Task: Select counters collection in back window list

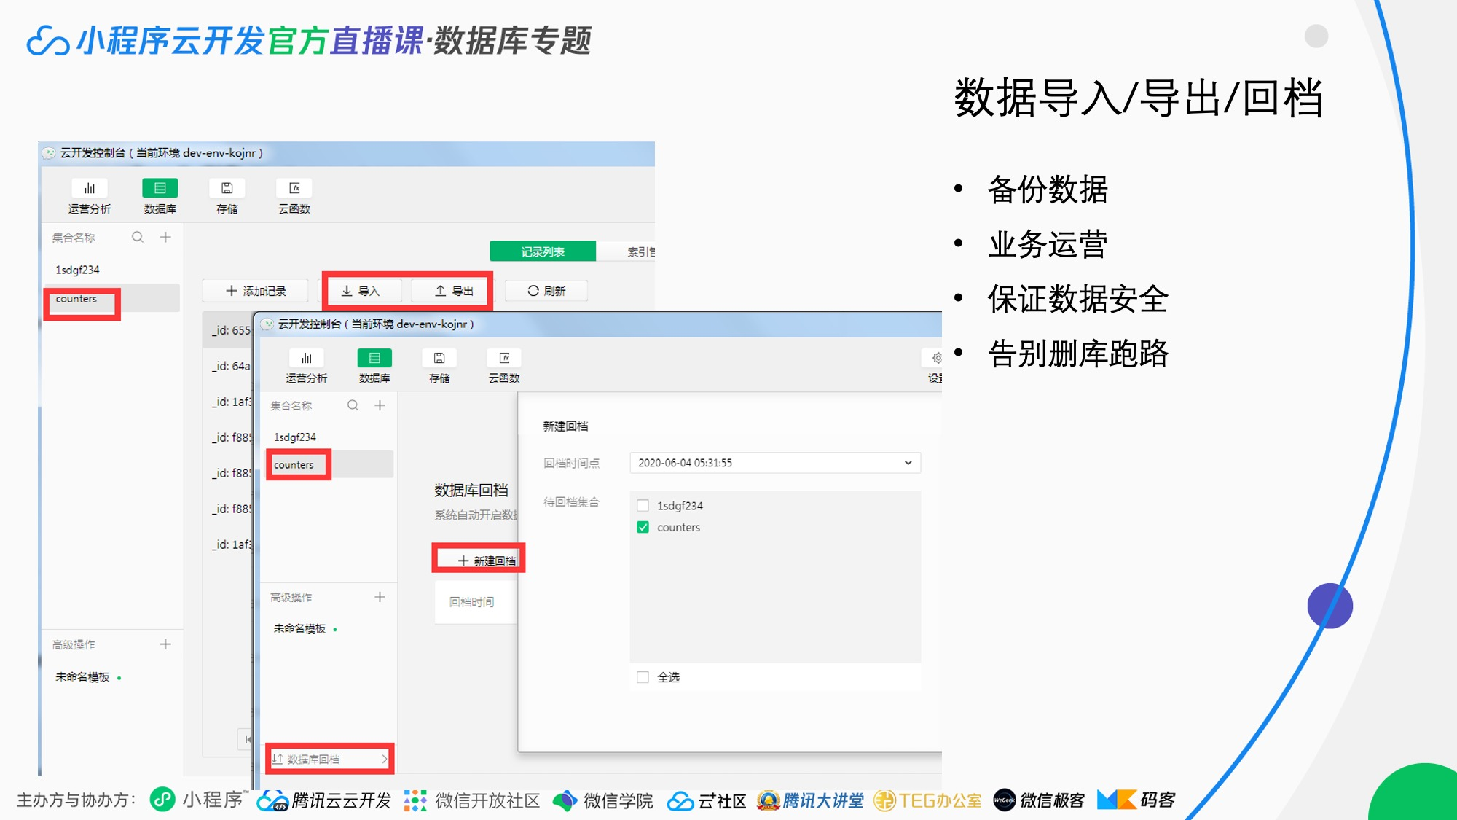Action: point(76,299)
